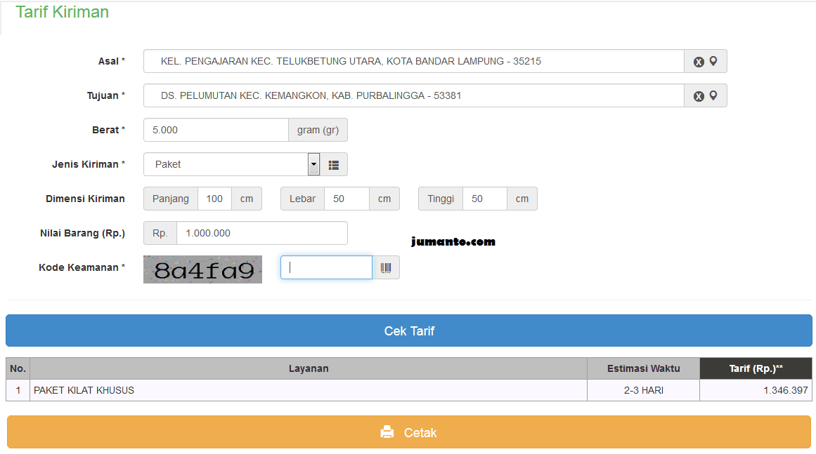
Task: Click the Estimasi Waktu column header
Action: coord(643,368)
